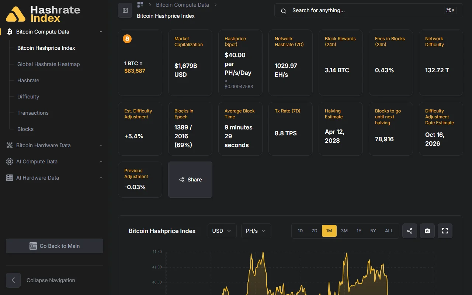Image resolution: width=472 pixels, height=295 pixels.
Task: Take a chart snapshot with camera icon
Action: click(x=427, y=231)
